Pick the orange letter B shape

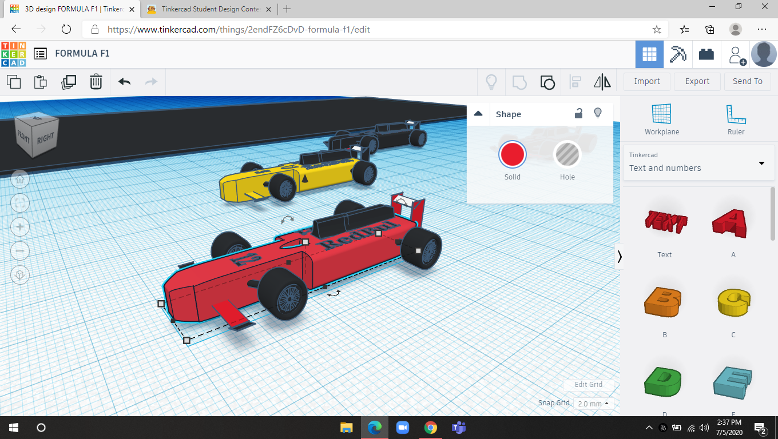pos(664,301)
